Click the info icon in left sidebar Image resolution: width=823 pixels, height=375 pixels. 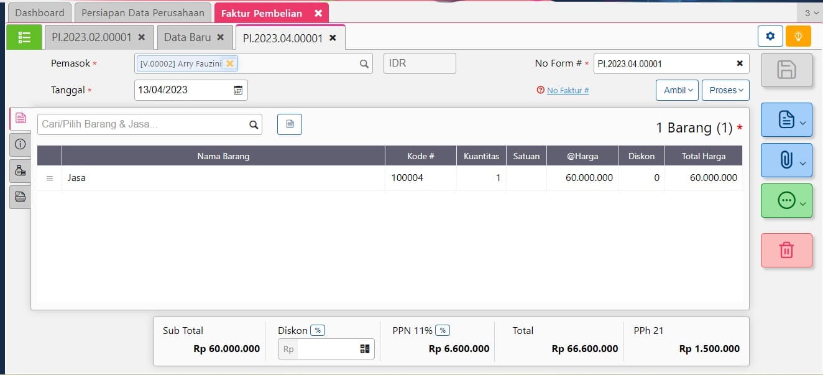(x=20, y=144)
